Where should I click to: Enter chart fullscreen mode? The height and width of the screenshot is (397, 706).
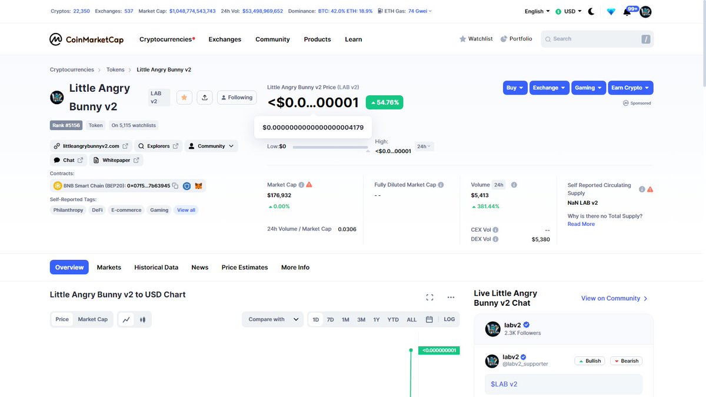tap(429, 298)
